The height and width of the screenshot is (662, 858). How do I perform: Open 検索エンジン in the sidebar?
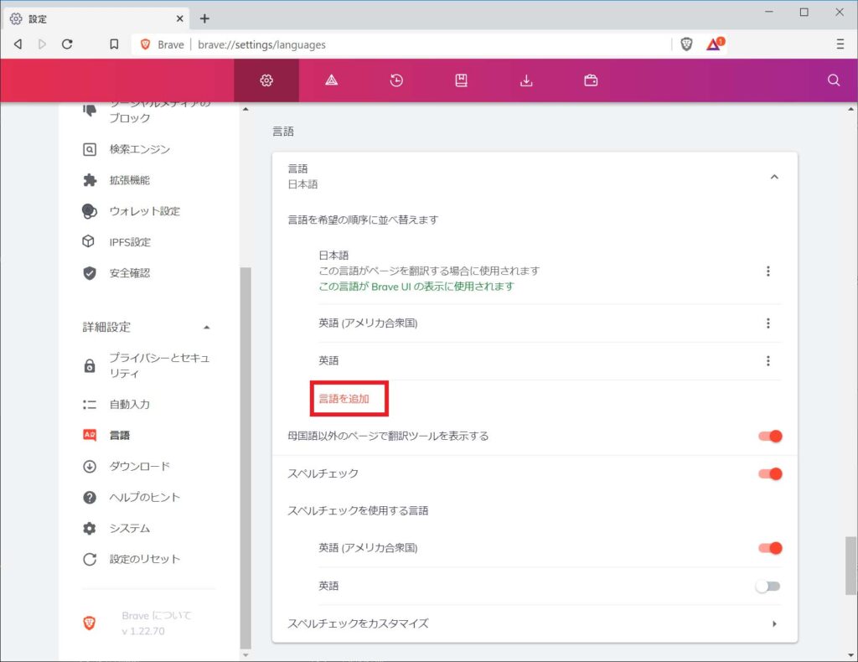[x=139, y=149]
